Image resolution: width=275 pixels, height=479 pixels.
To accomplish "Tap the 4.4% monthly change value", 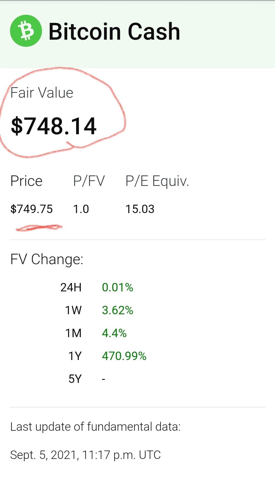I will click(114, 333).
